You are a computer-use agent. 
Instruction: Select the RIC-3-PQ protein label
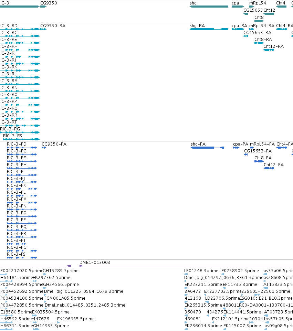coord(17,227)
